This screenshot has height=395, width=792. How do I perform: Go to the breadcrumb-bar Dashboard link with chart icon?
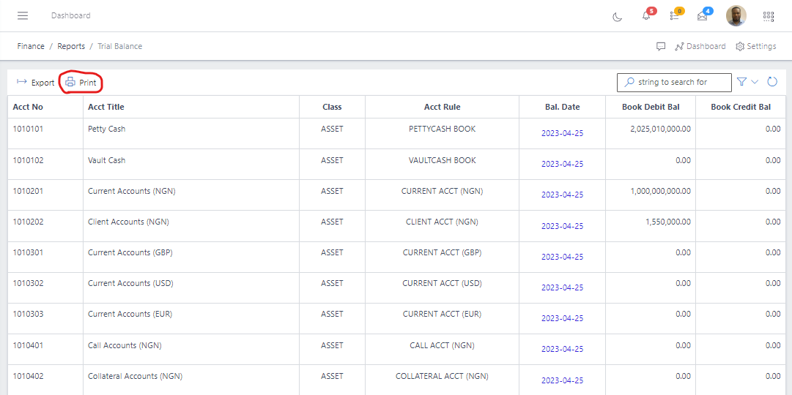click(x=700, y=46)
